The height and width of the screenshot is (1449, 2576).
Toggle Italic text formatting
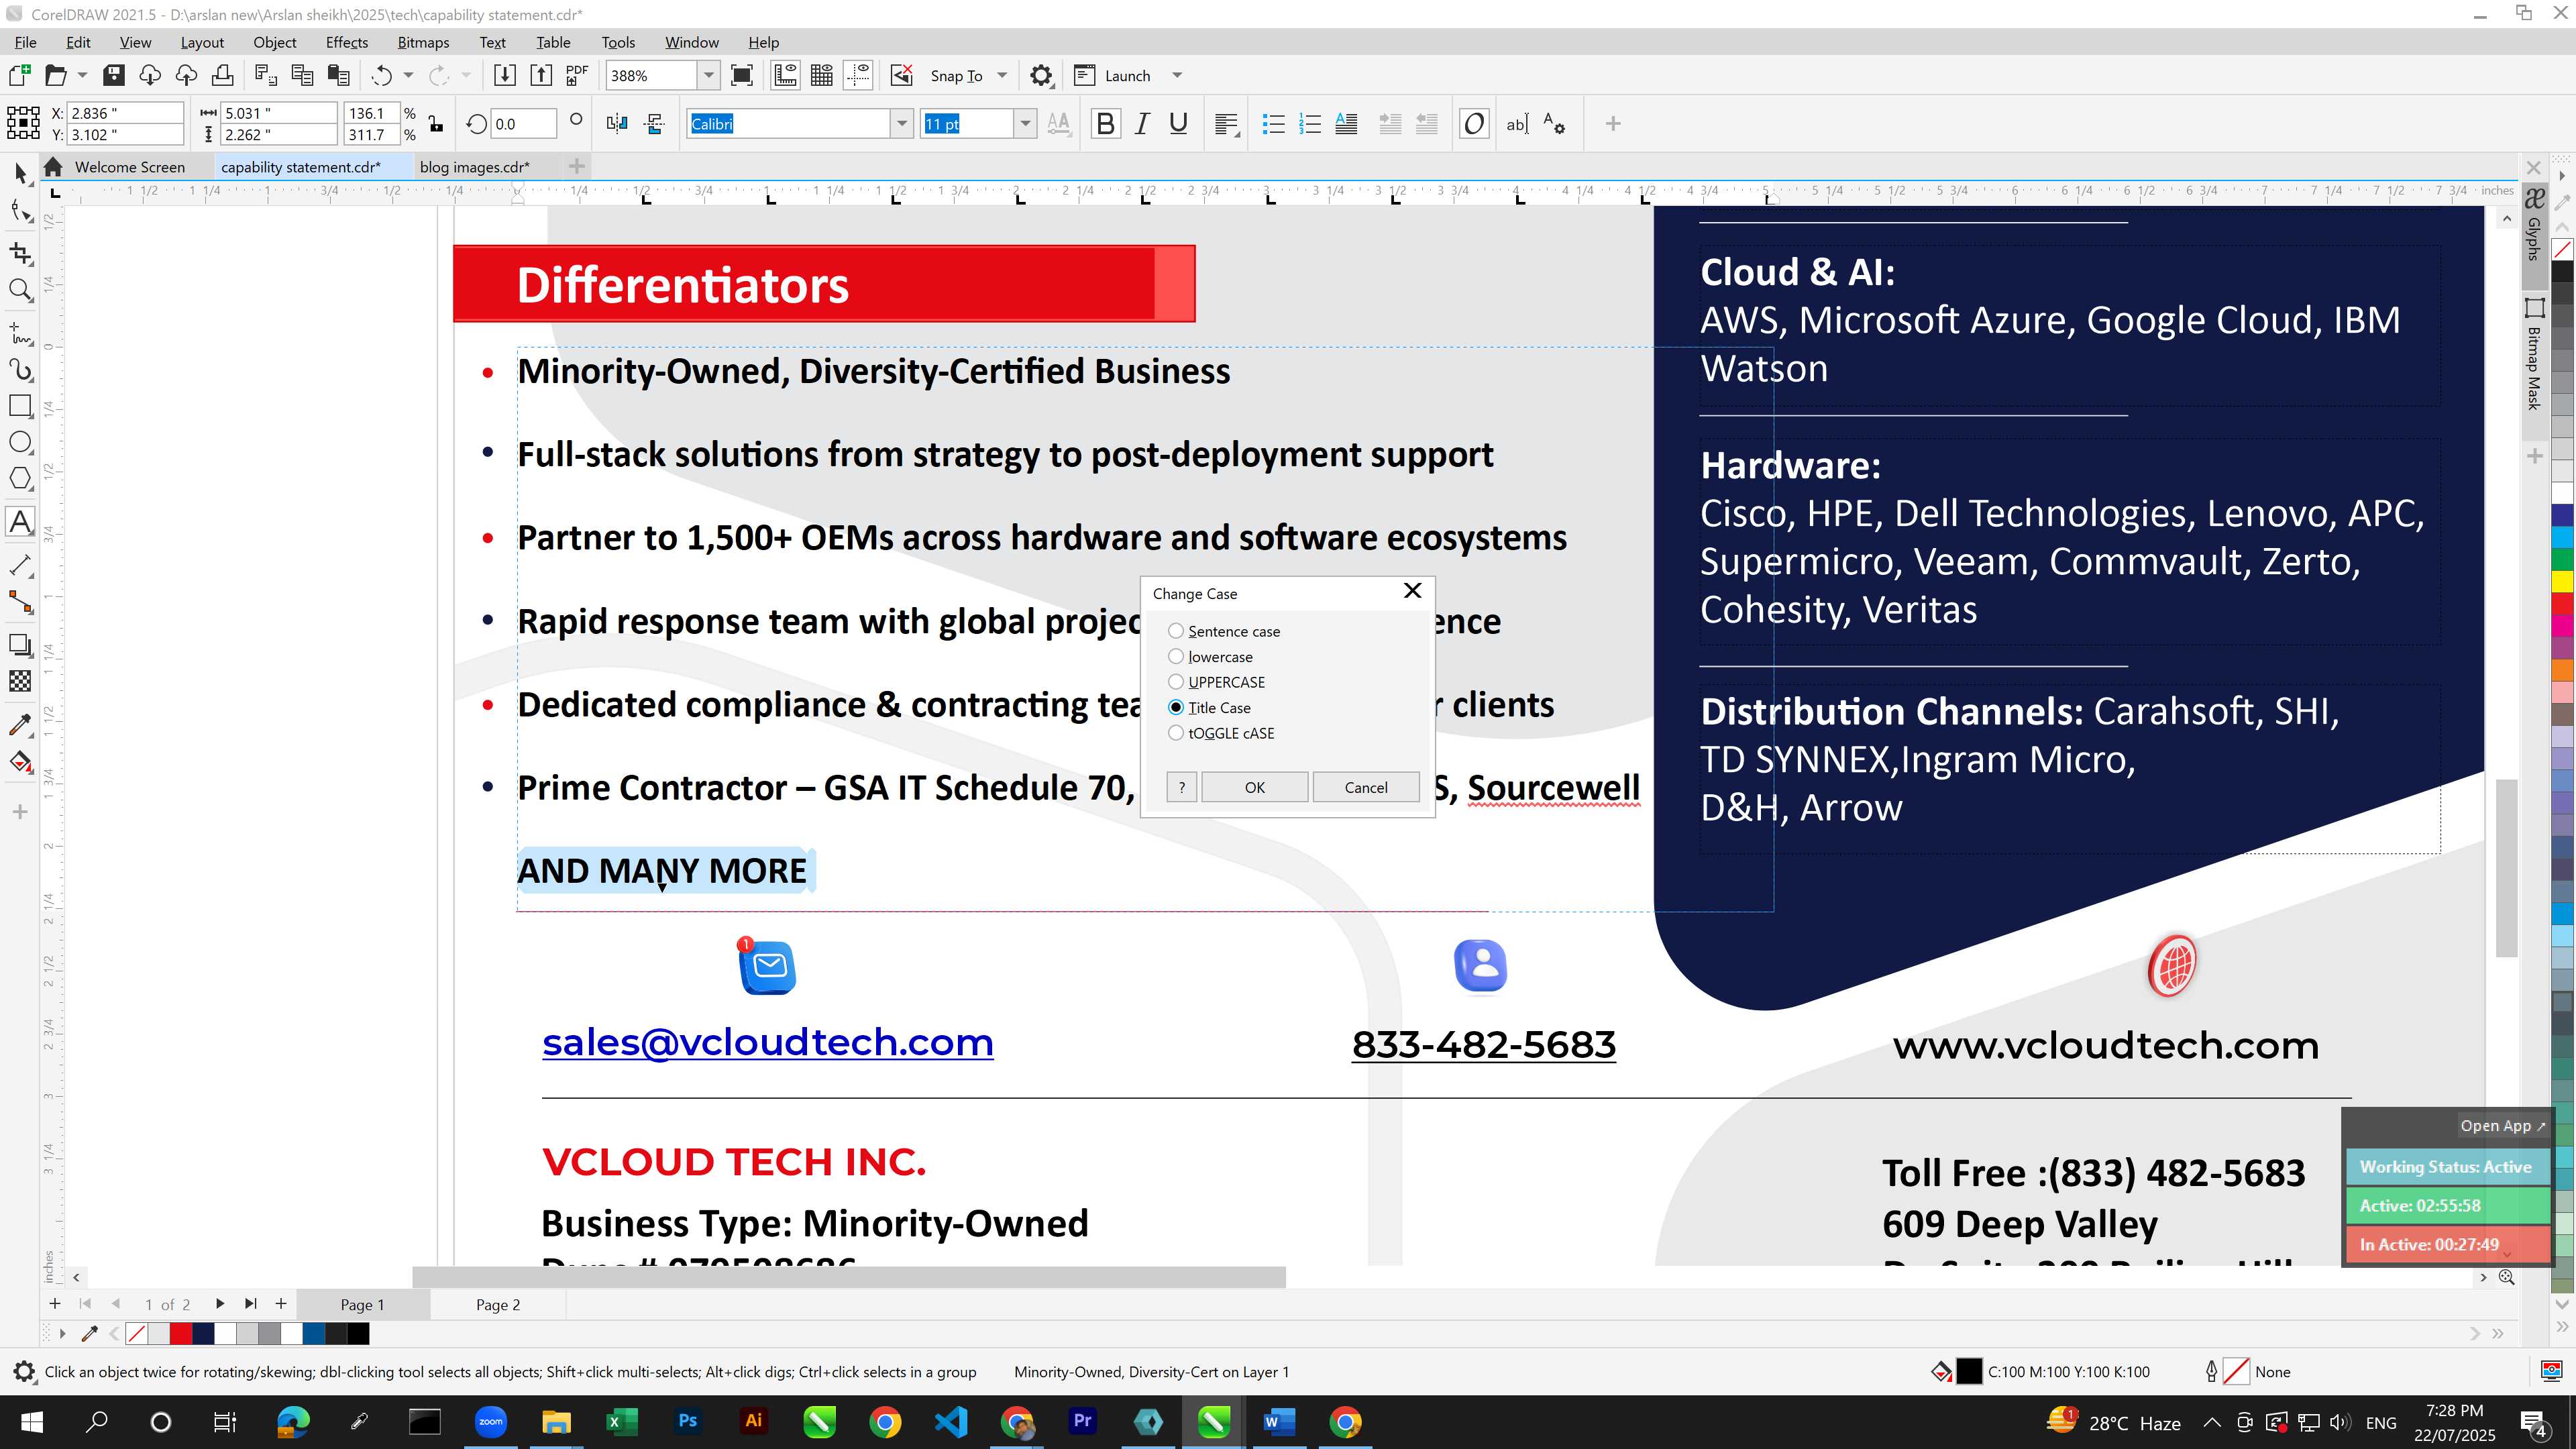[x=1142, y=124]
